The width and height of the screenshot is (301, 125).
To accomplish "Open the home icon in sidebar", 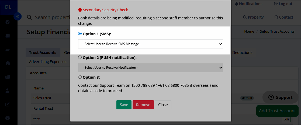I will [8, 63].
